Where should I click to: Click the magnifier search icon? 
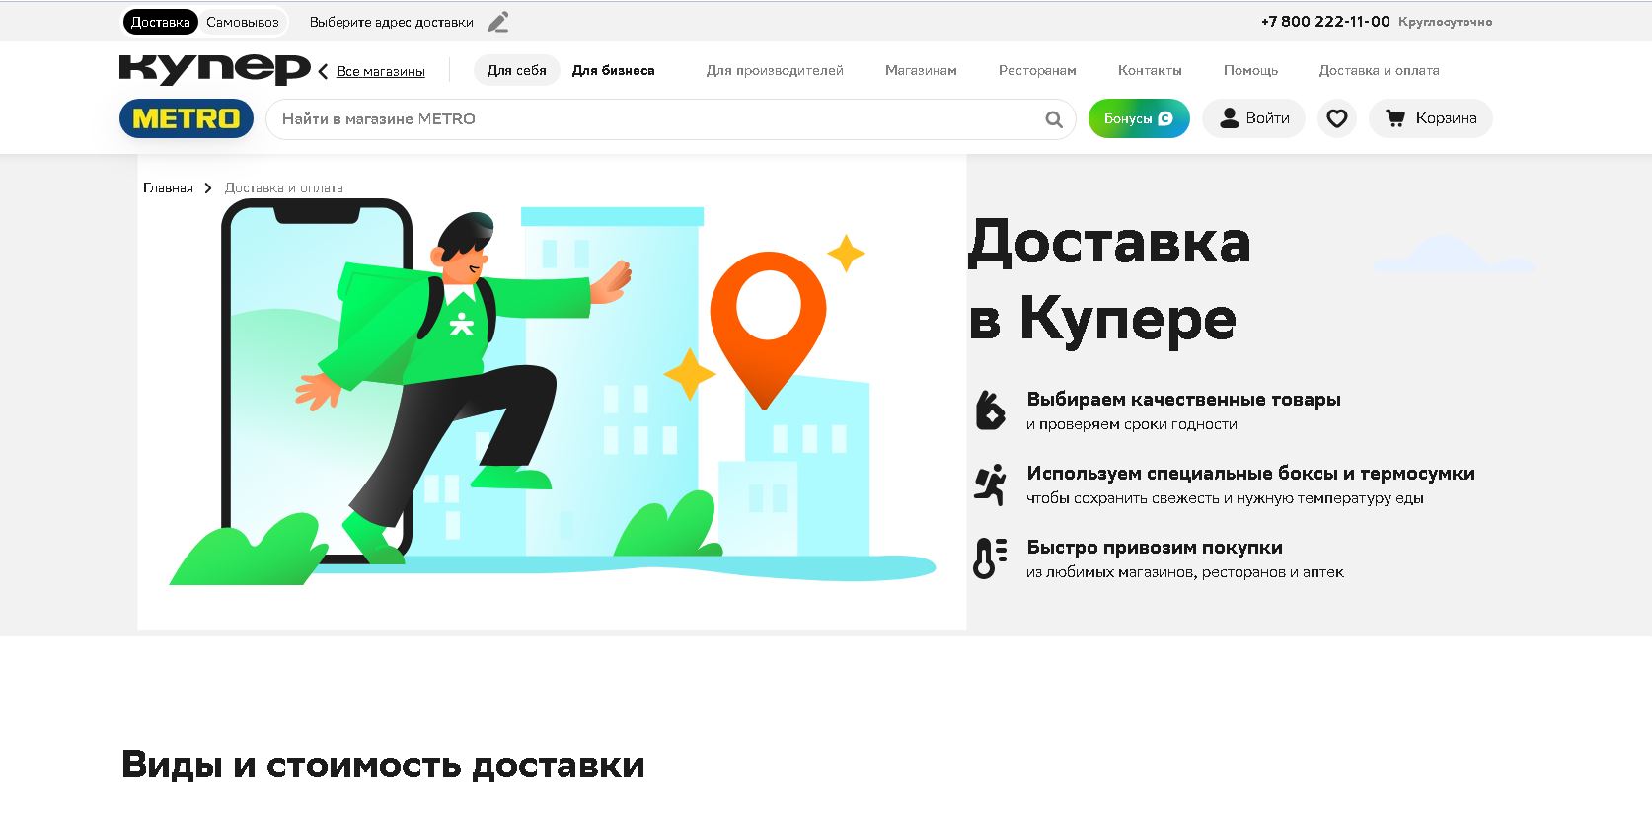pos(1054,119)
